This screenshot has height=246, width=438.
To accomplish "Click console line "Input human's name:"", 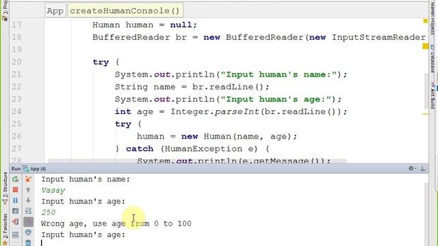I will pyautogui.click(x=86, y=179).
